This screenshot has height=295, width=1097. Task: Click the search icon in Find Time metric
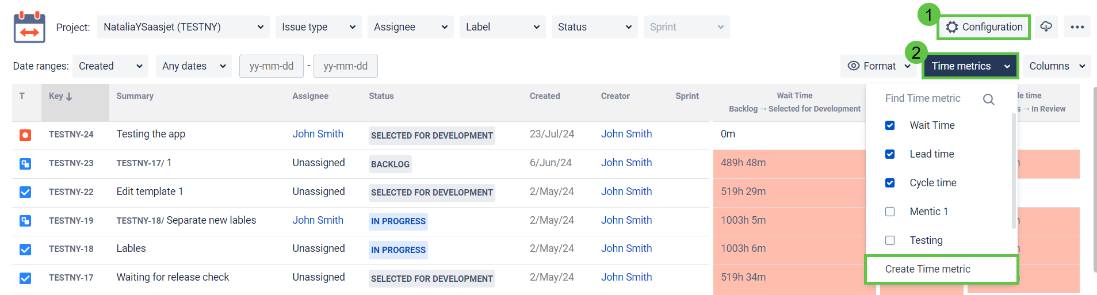[x=988, y=99]
